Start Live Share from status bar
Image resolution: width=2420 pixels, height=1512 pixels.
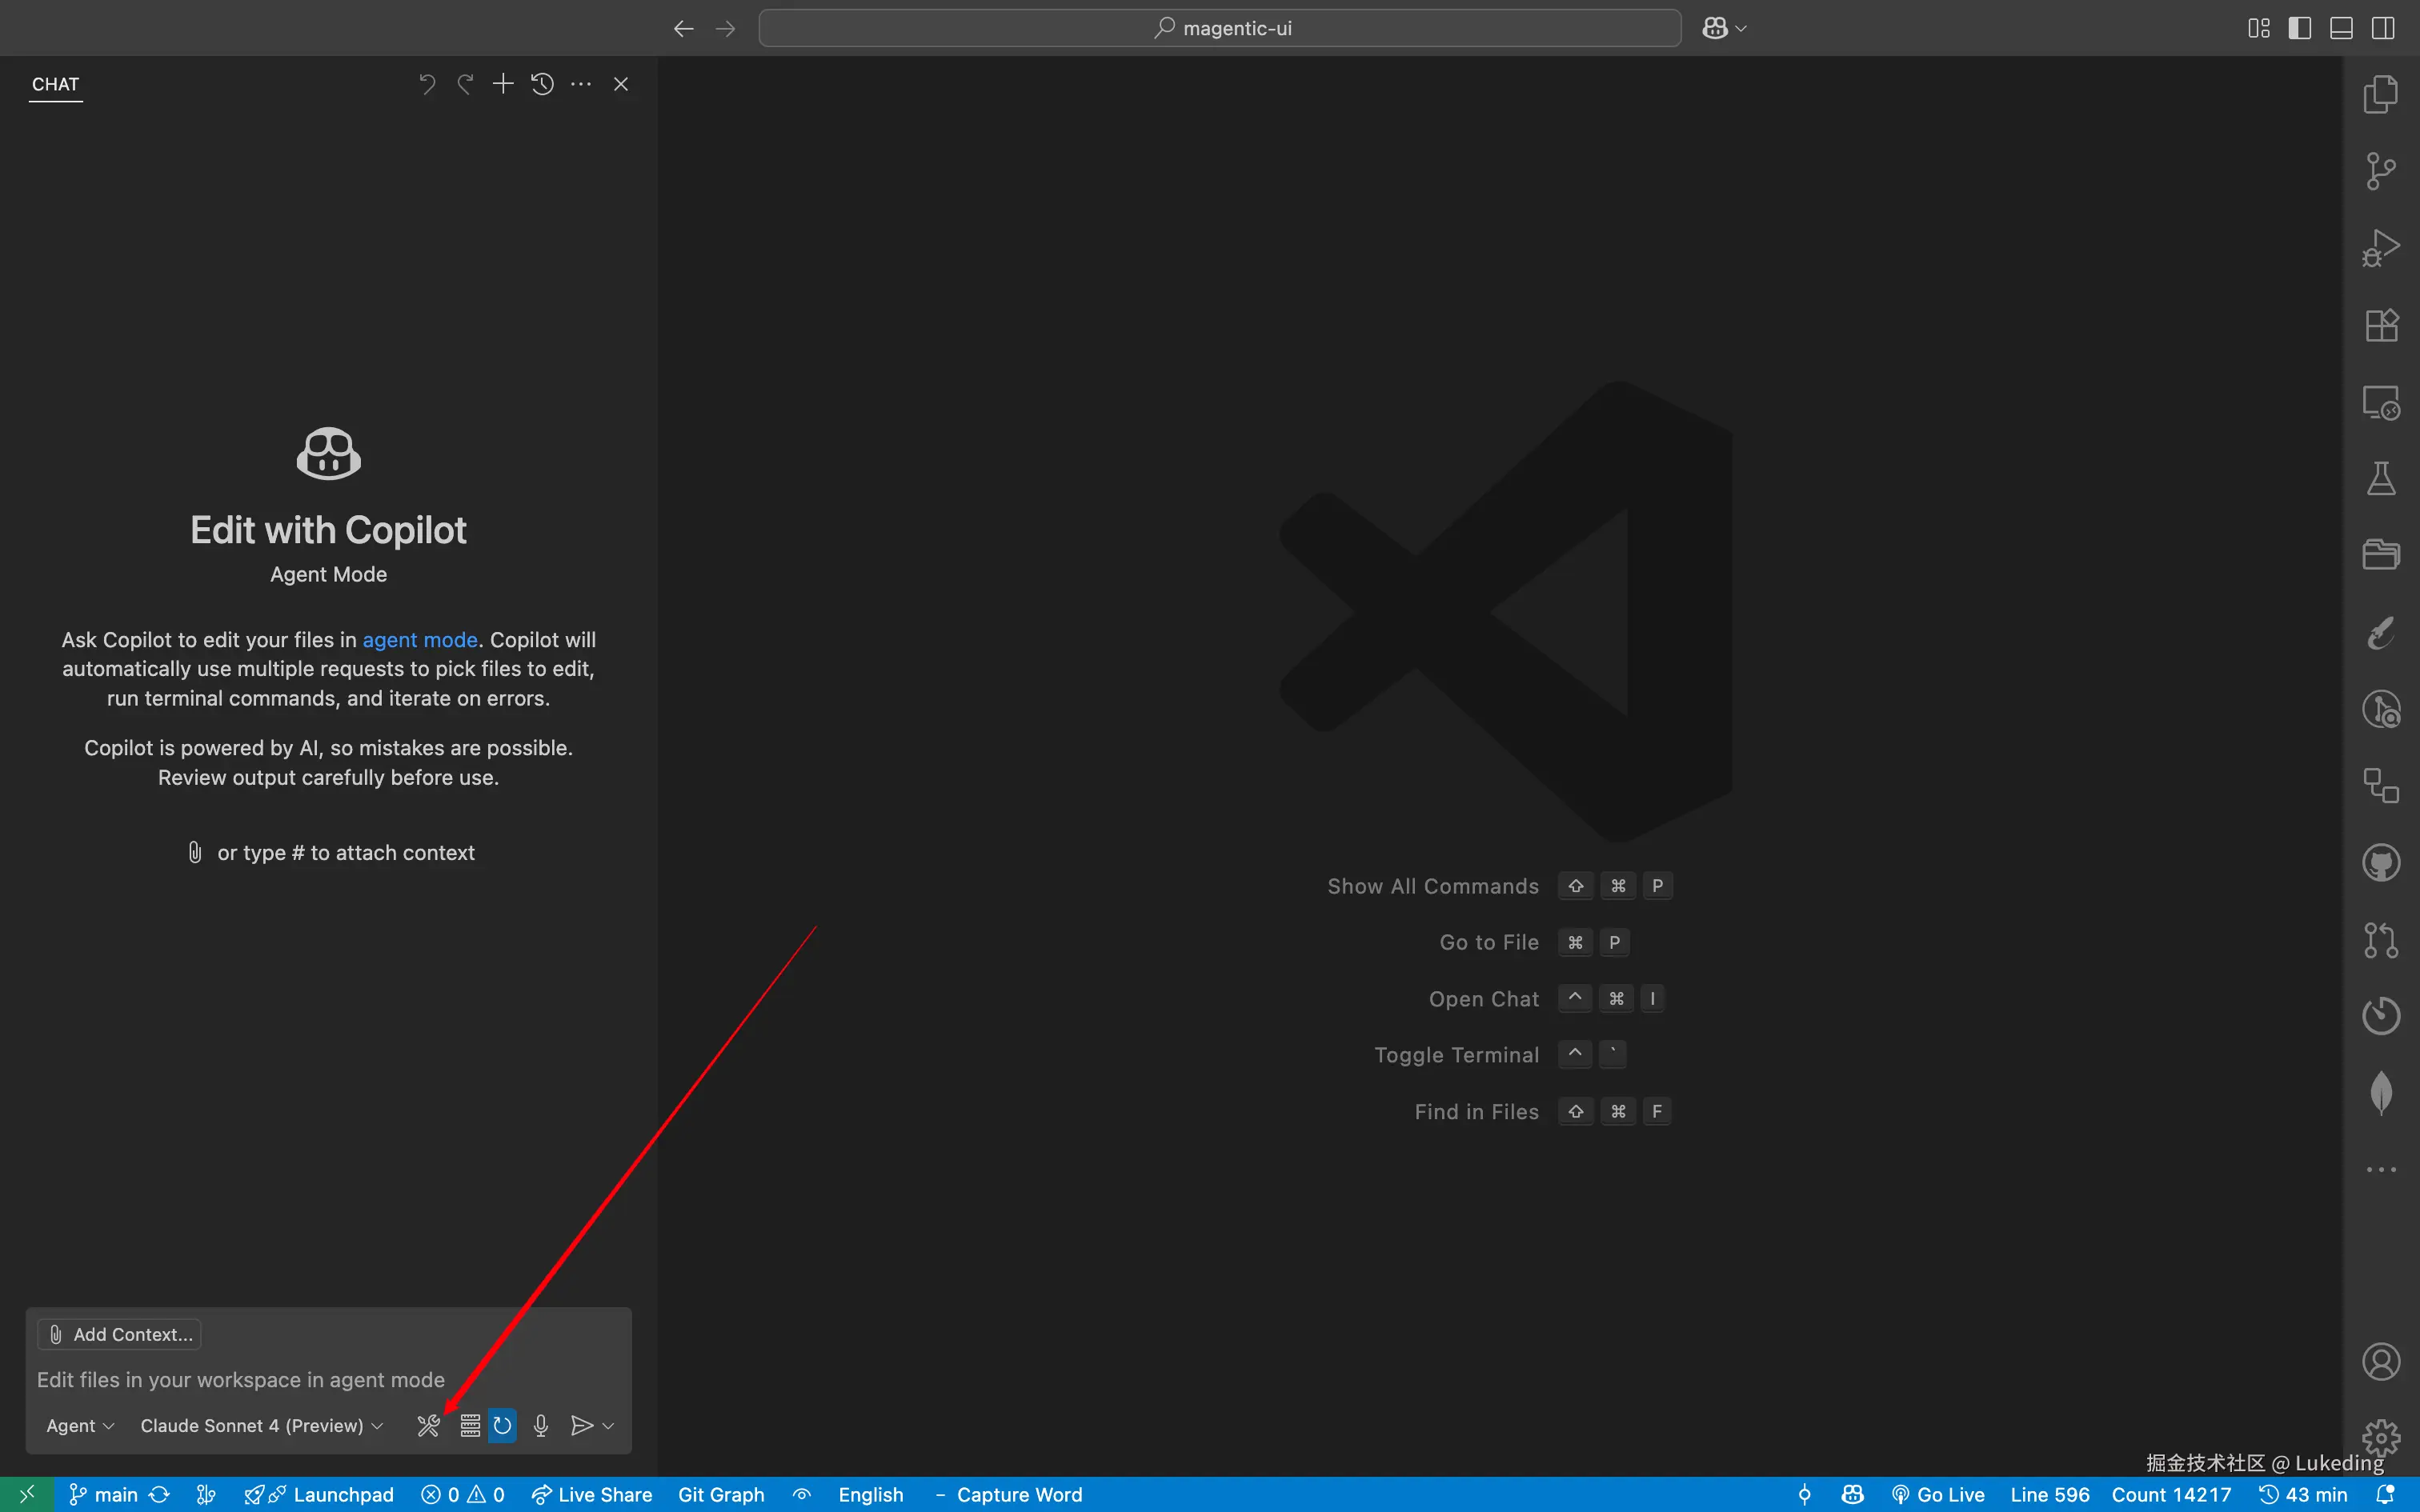591,1495
